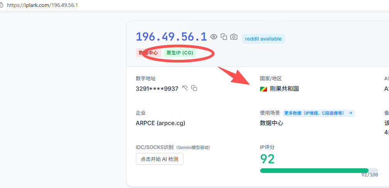Click the 企业 label

pyautogui.click(x=140, y=113)
